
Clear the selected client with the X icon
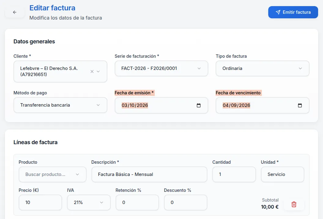pyautogui.click(x=92, y=71)
